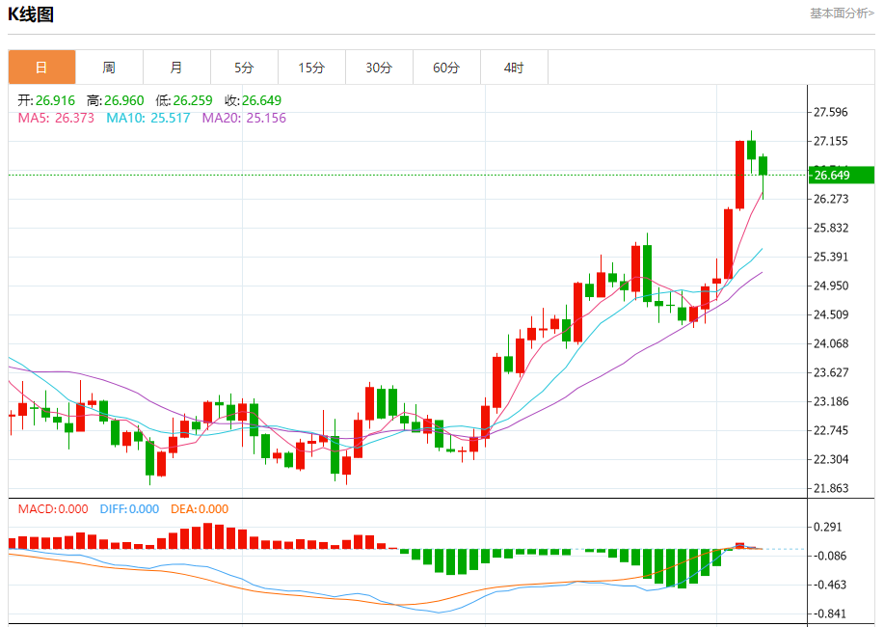Click the DIFF:0.000 indicator label
The width and height of the screenshot is (884, 627).
coord(130,509)
